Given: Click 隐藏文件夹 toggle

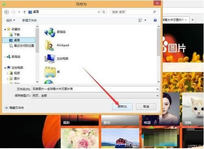Looking at the screenshot, I should 14,108.
